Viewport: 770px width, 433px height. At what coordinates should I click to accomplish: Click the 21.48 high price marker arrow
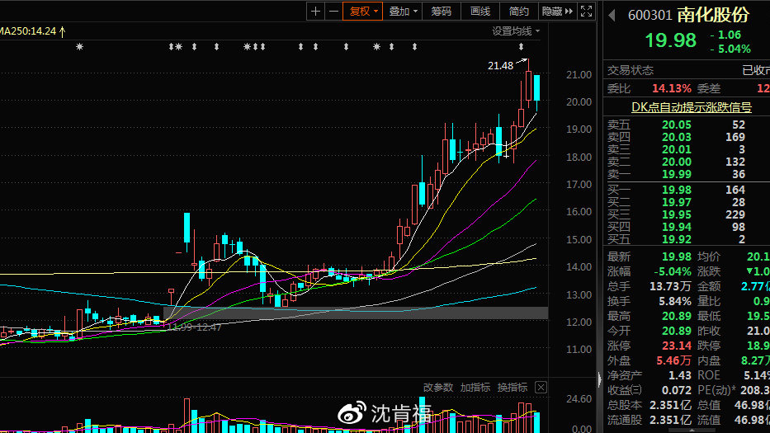pyautogui.click(x=521, y=63)
